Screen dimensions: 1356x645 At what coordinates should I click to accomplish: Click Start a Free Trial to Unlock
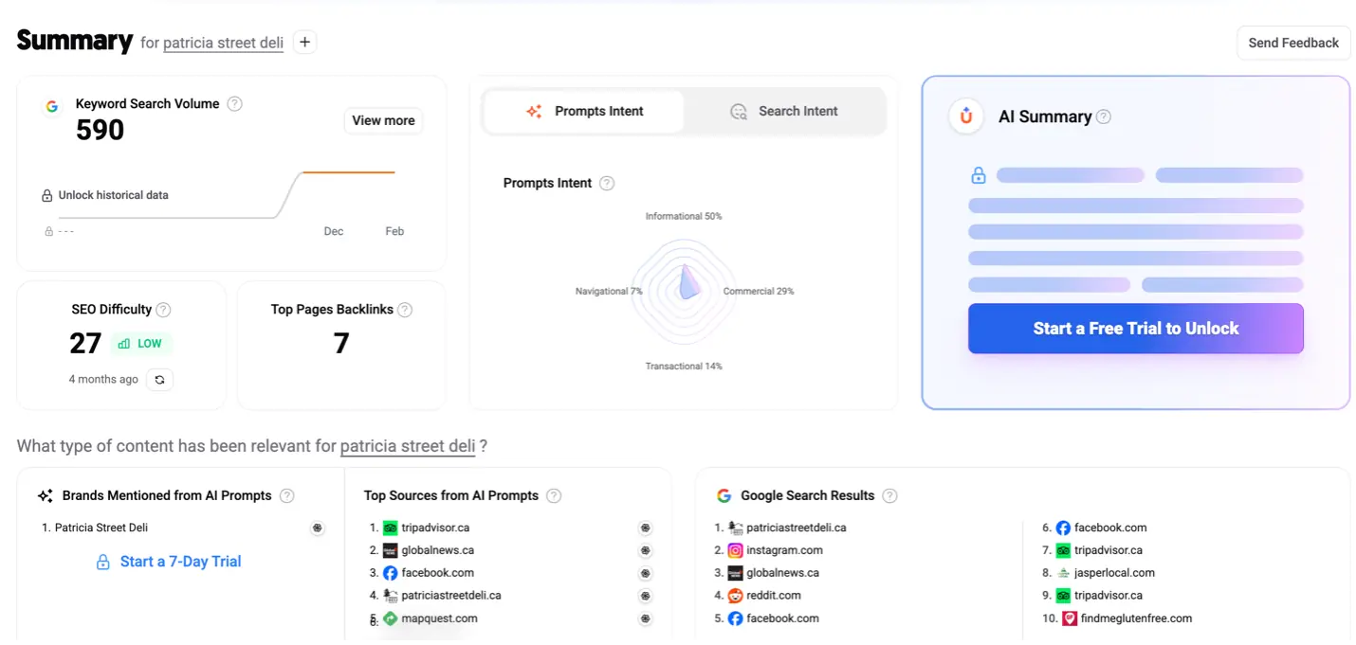[x=1136, y=329]
